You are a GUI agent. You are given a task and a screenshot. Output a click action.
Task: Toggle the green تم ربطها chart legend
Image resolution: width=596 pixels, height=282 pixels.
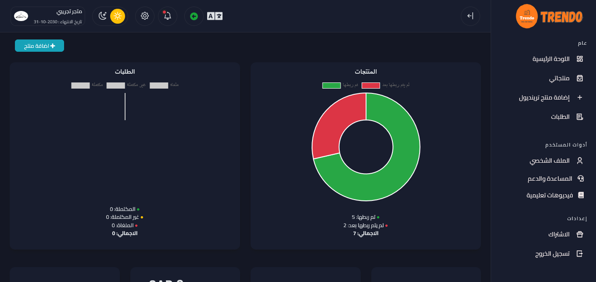(331, 85)
